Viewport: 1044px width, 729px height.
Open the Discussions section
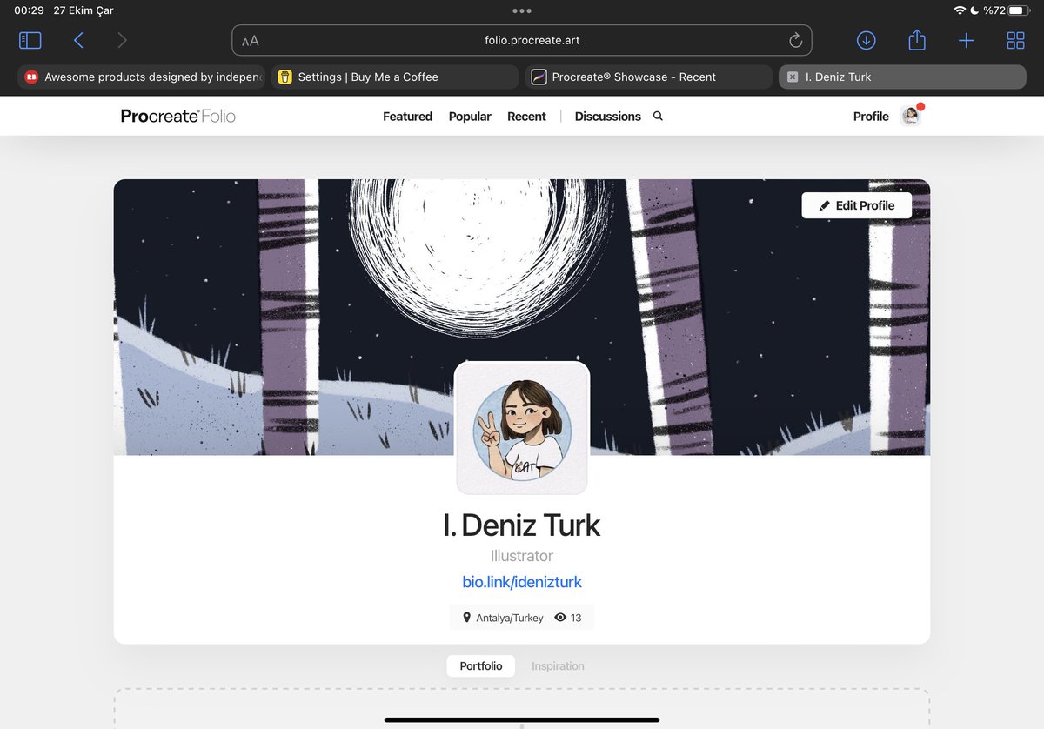coord(607,116)
